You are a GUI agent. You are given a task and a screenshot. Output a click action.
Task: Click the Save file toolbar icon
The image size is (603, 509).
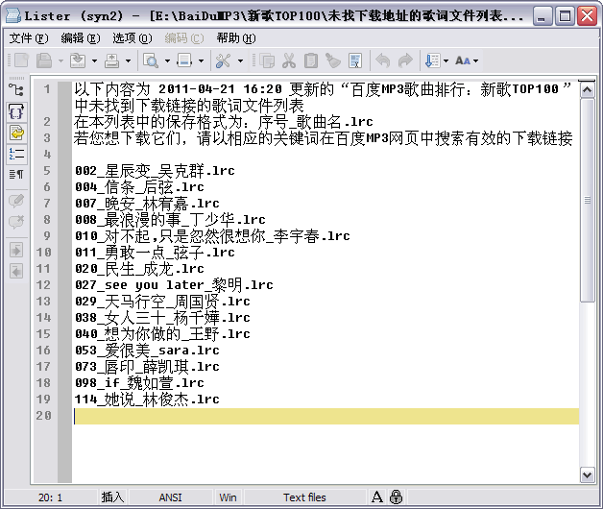[x=44, y=61]
